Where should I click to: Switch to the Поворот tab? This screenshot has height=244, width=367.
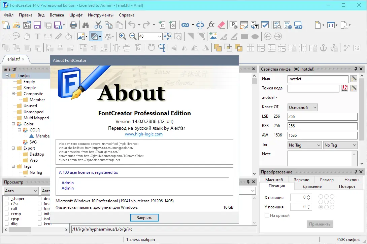(x=347, y=187)
